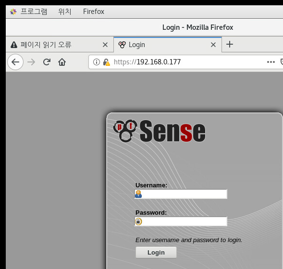This screenshot has width=283, height=269.
Task: Click the pfSense logo
Action: [x=159, y=131]
